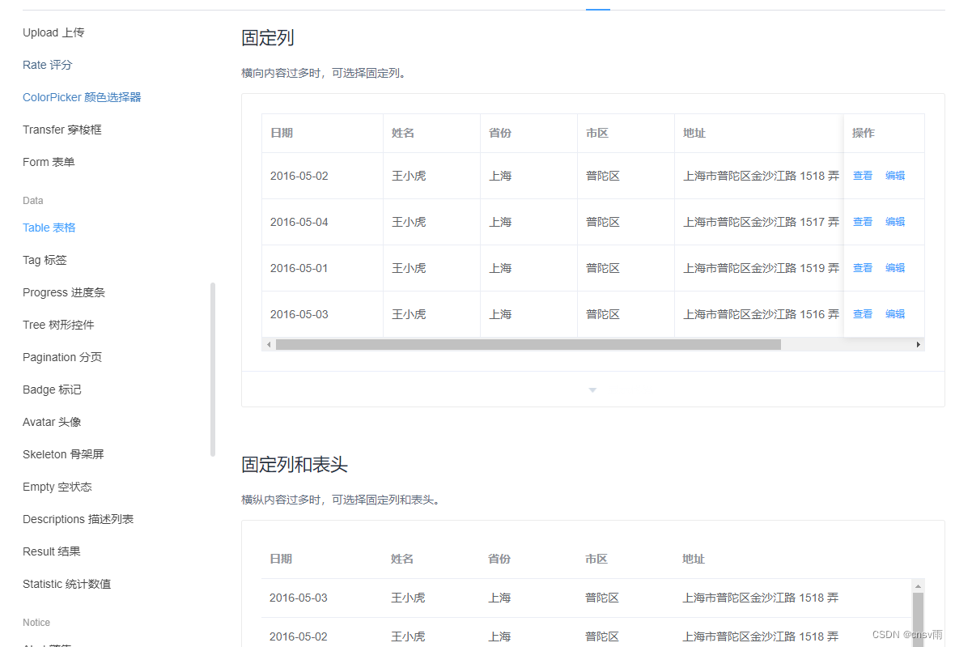Click 编辑 for the 2016-05-01 row
This screenshot has width=955, height=647.
pyautogui.click(x=894, y=268)
